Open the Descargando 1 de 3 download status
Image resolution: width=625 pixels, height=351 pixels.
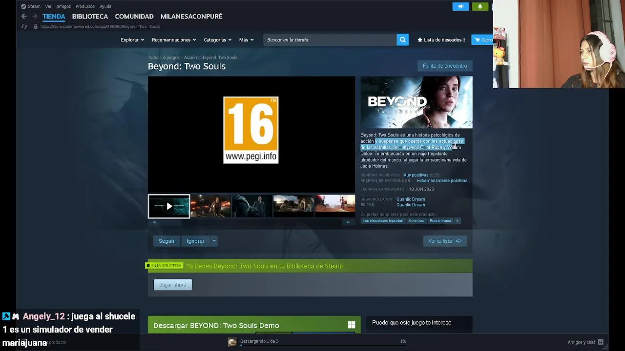pos(259,341)
